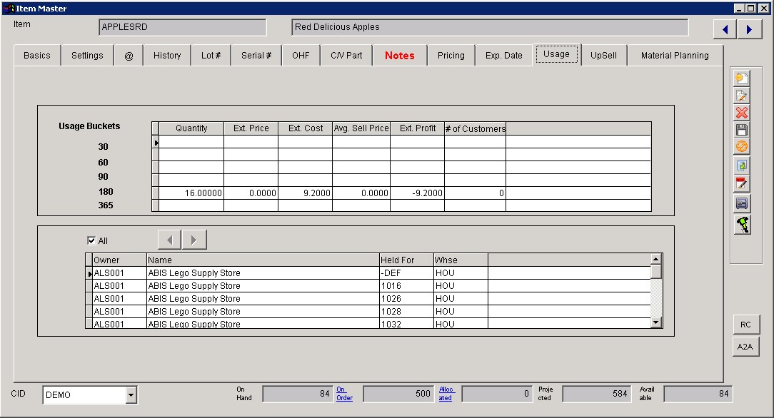Click the RC button
Image resolution: width=774 pixels, height=418 pixels.
tap(745, 325)
